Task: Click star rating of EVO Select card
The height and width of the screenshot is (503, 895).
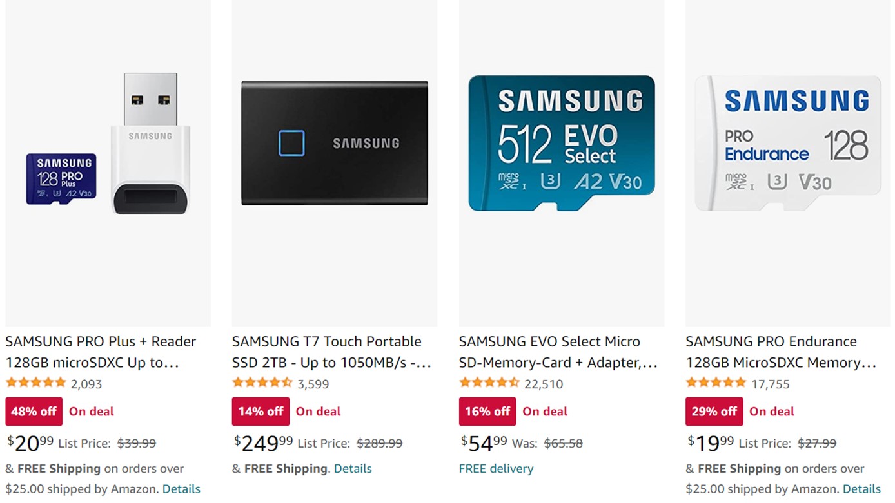Action: (x=489, y=383)
